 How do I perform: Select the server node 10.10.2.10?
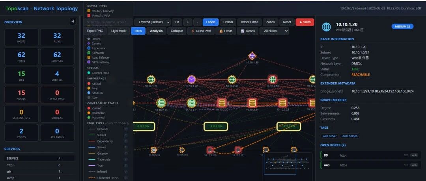(x=161, y=103)
